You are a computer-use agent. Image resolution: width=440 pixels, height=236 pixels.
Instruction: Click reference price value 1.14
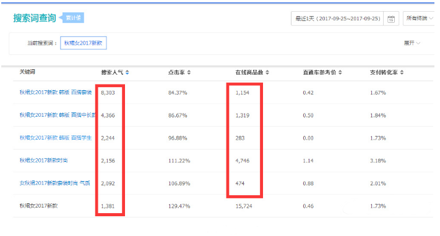click(x=308, y=161)
